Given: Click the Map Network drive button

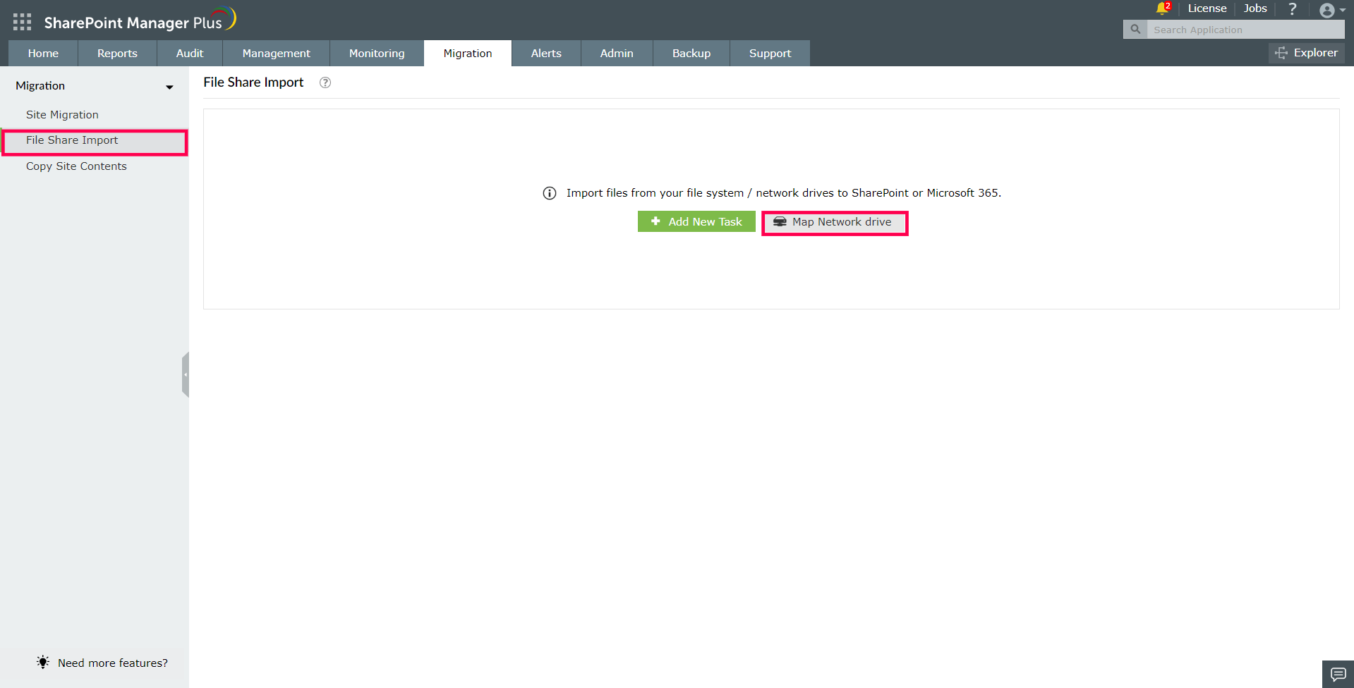Looking at the screenshot, I should (x=834, y=222).
